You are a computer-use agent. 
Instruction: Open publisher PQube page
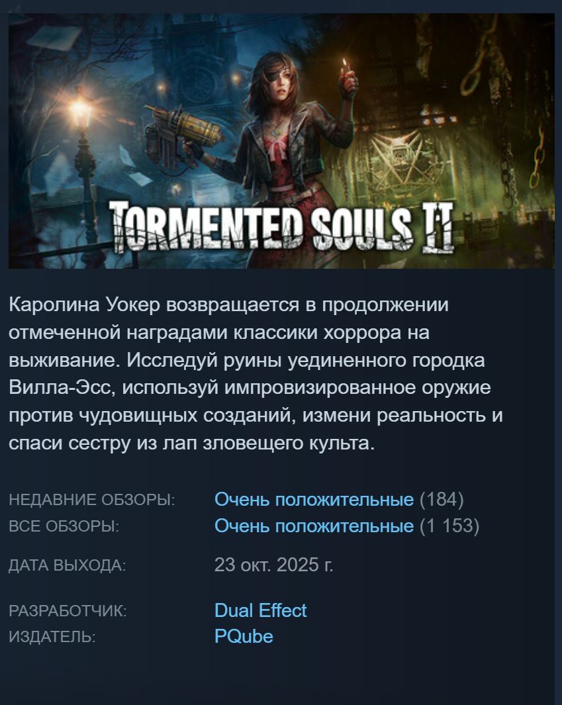[x=244, y=636]
